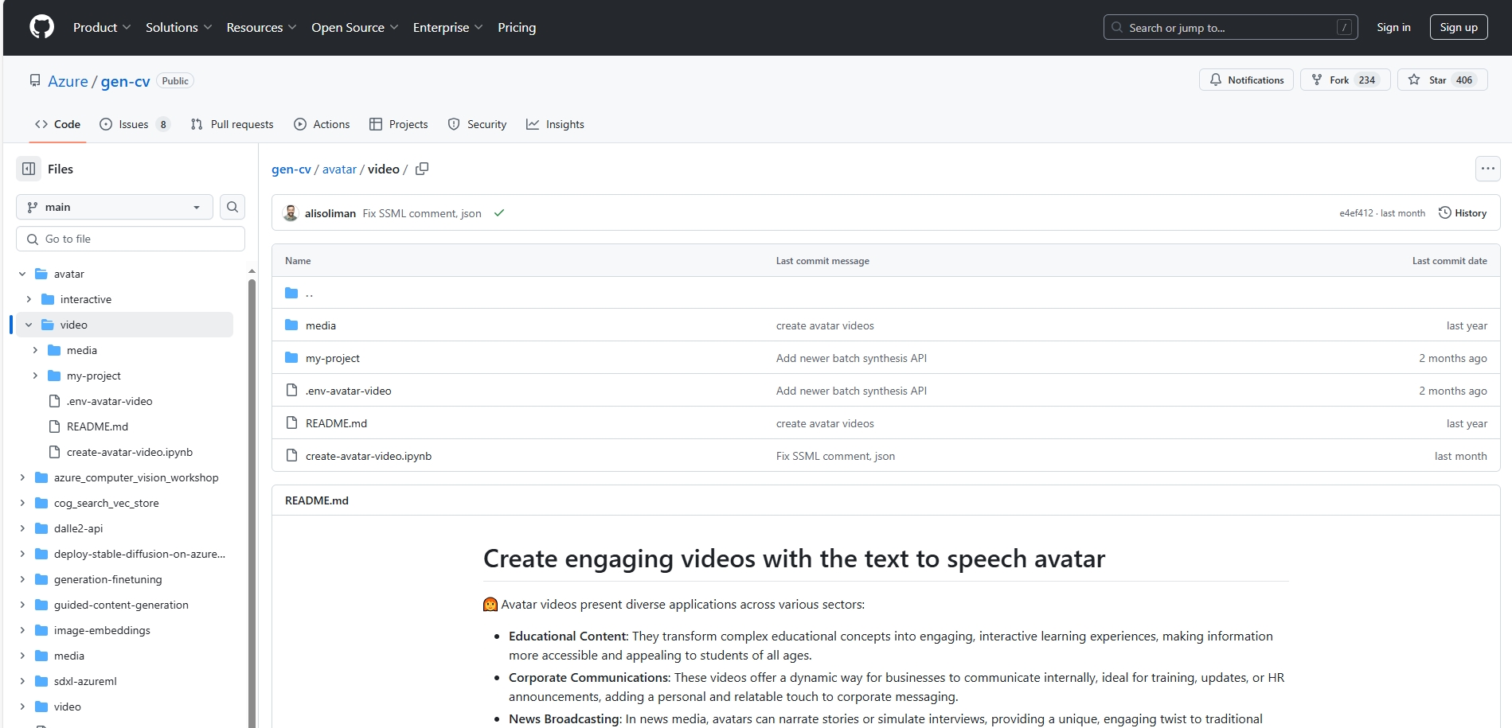The image size is (1512, 728).
Task: Click the Notifications button
Action: click(1246, 80)
